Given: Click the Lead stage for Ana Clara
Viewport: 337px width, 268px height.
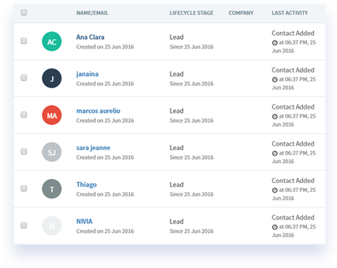Looking at the screenshot, I should click(176, 37).
